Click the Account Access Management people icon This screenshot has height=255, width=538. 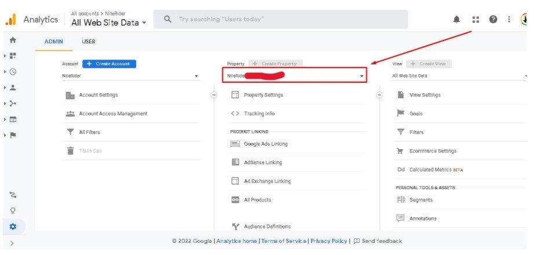70,114
